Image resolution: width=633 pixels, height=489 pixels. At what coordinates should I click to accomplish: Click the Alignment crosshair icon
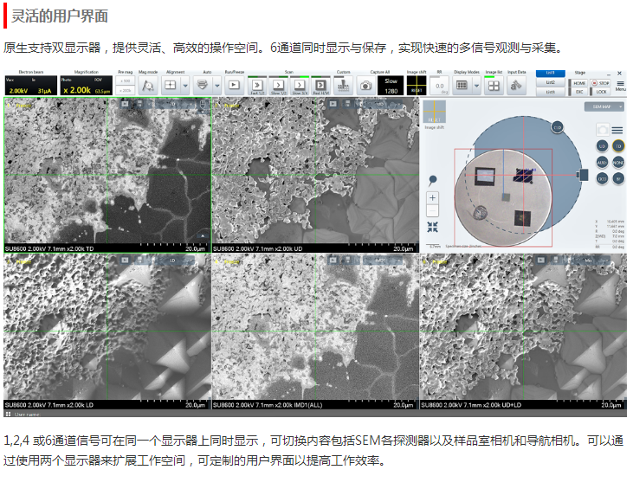pyautogui.click(x=171, y=85)
